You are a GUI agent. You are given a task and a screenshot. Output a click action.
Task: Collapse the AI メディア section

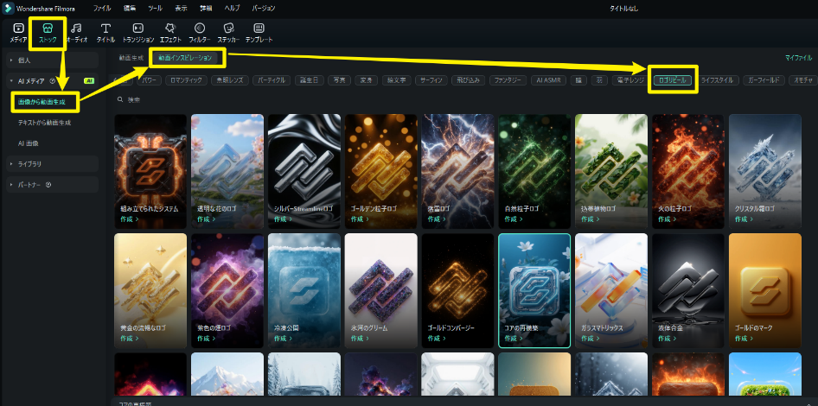click(52, 81)
